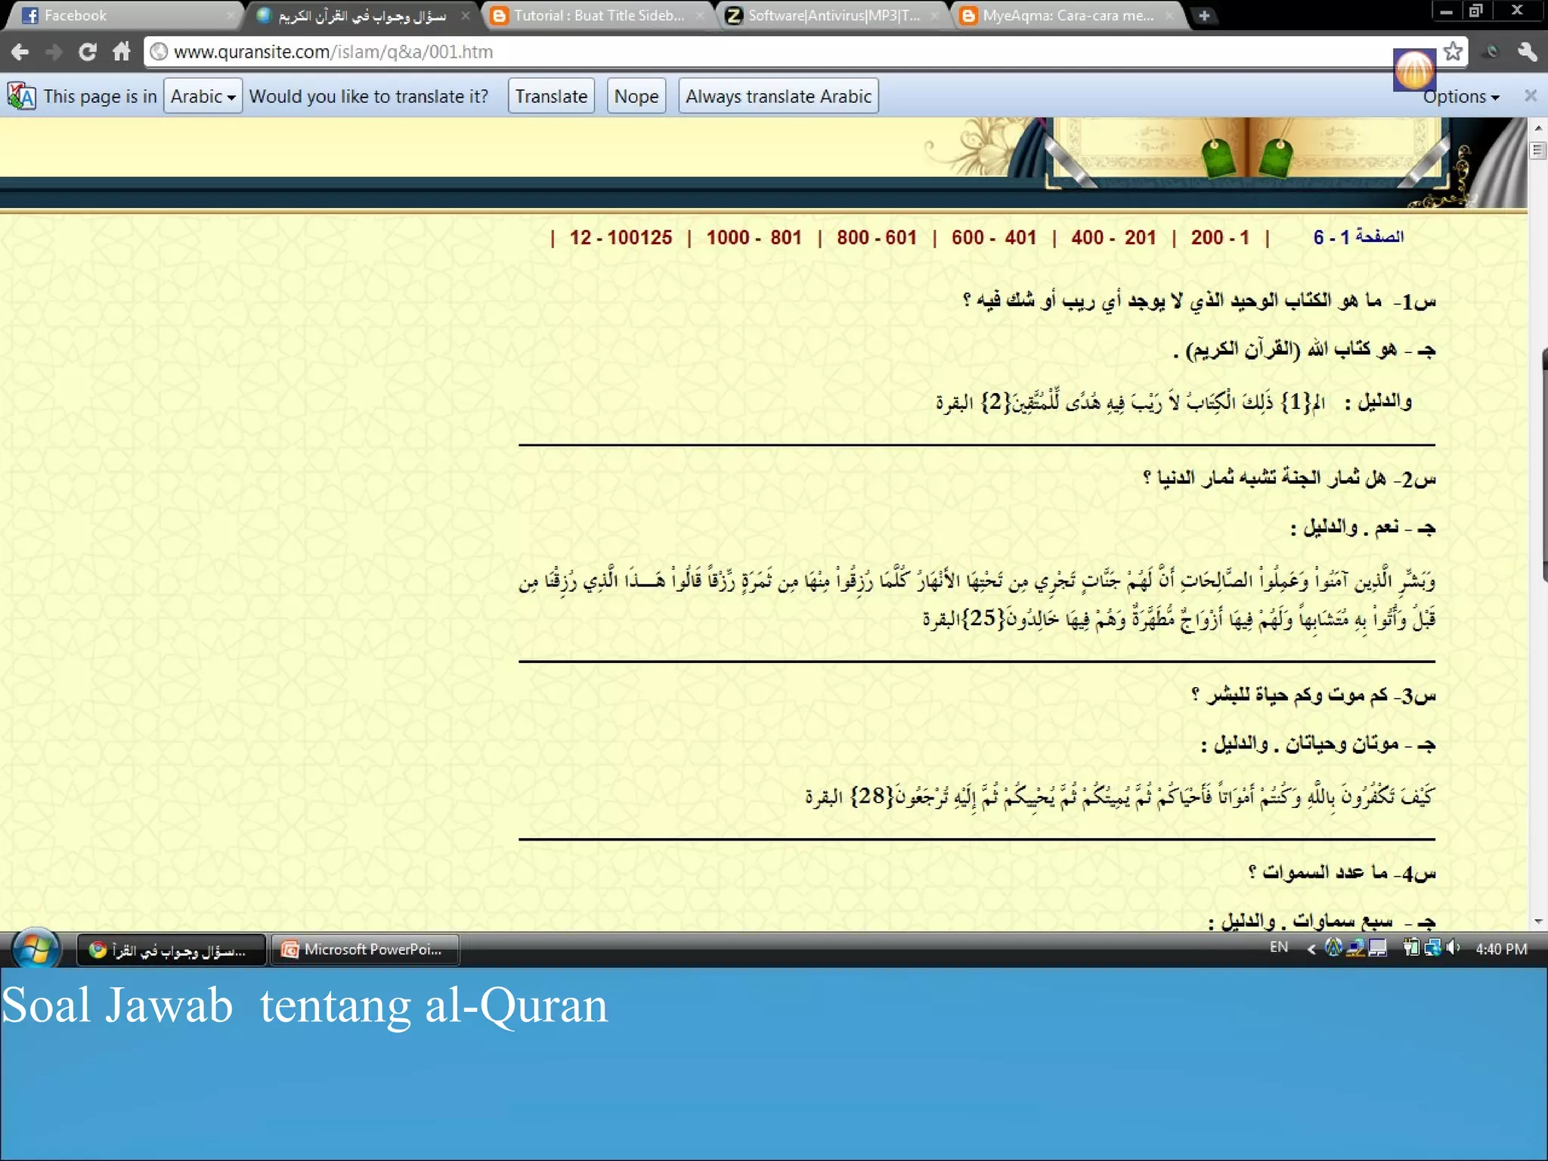Open the wrench settings menu
Image resolution: width=1548 pixels, height=1161 pixels.
1527,51
